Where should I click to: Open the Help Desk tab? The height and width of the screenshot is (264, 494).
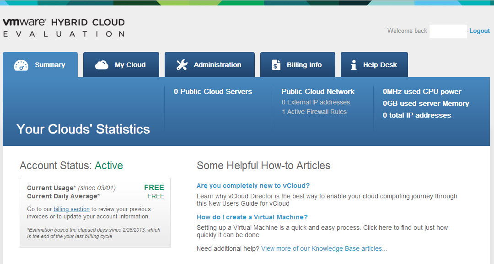[x=374, y=65]
